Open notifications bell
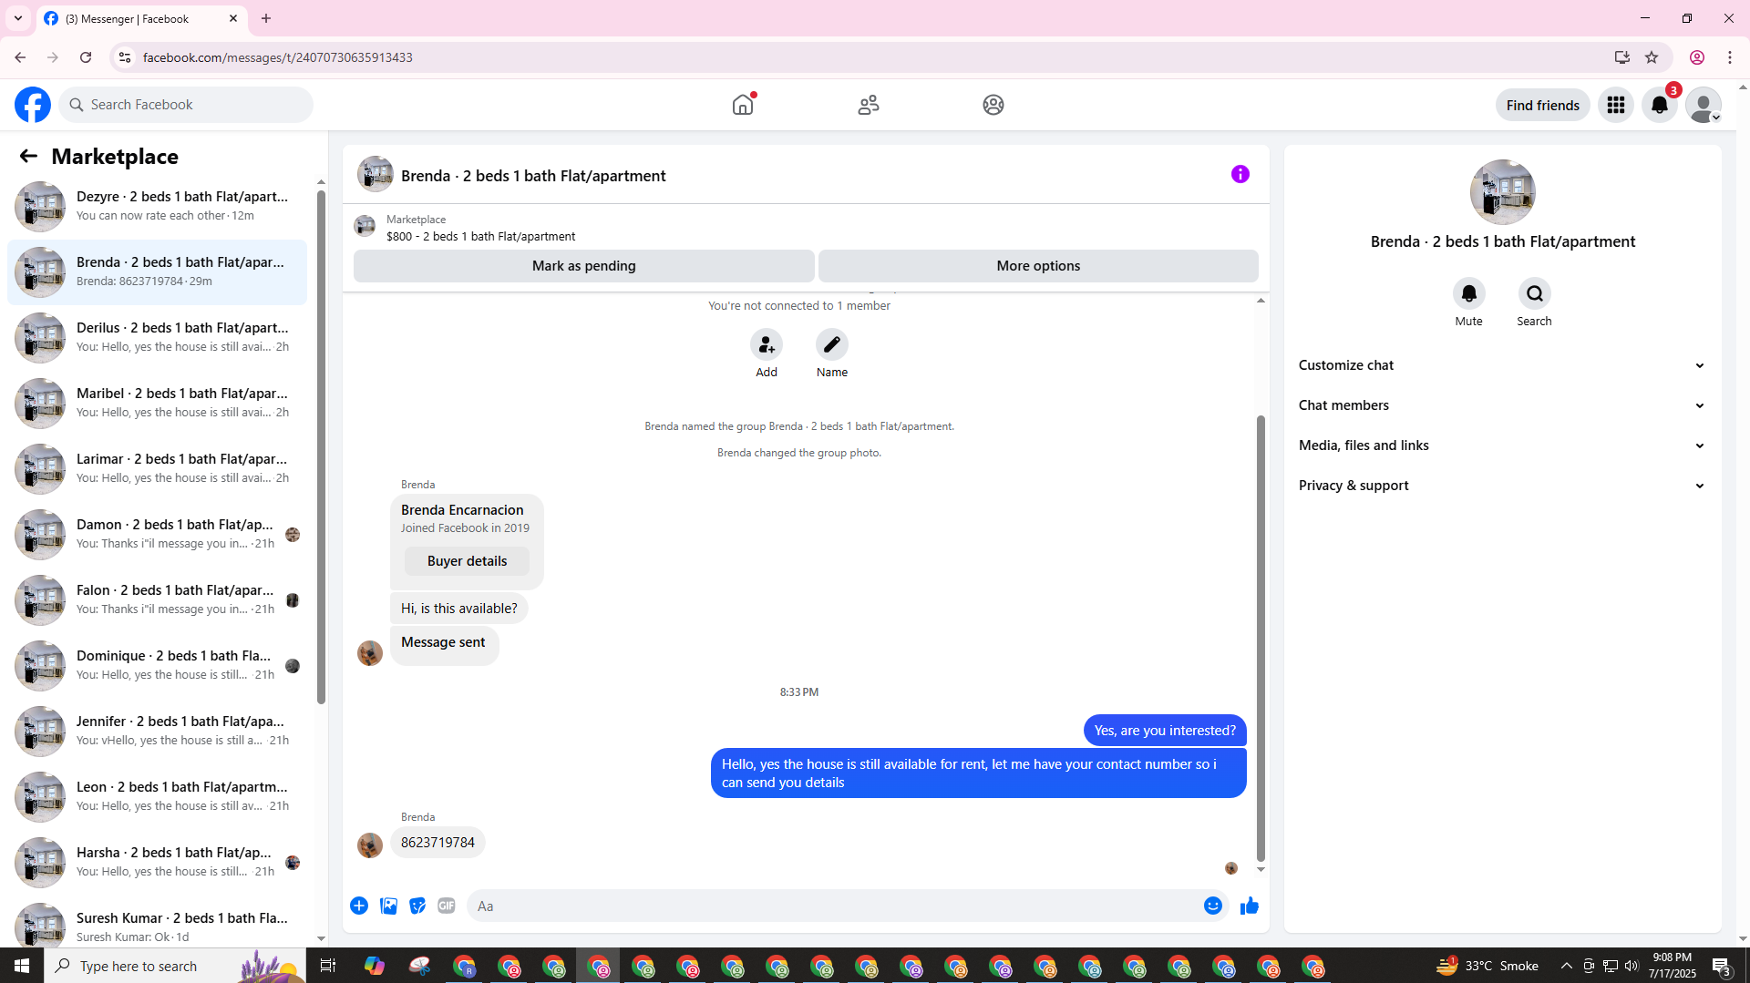 tap(1660, 105)
